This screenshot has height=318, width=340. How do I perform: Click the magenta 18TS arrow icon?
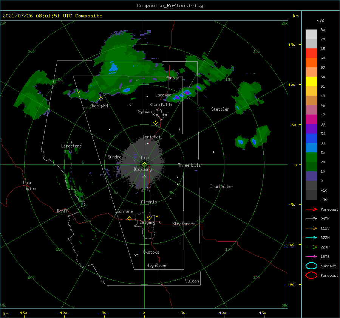(311, 257)
